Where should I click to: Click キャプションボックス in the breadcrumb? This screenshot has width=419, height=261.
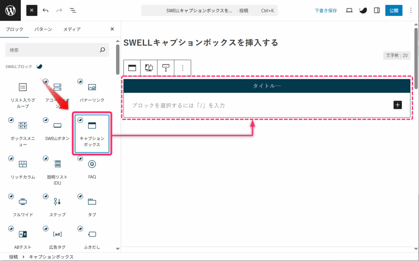tap(51, 257)
